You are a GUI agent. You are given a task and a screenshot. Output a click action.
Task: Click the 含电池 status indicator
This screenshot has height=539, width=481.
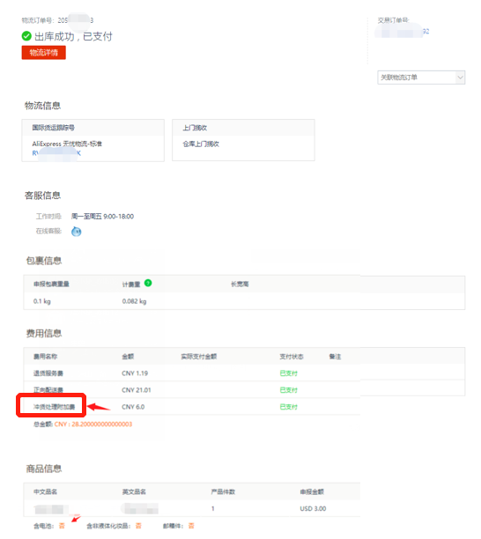tap(62, 526)
